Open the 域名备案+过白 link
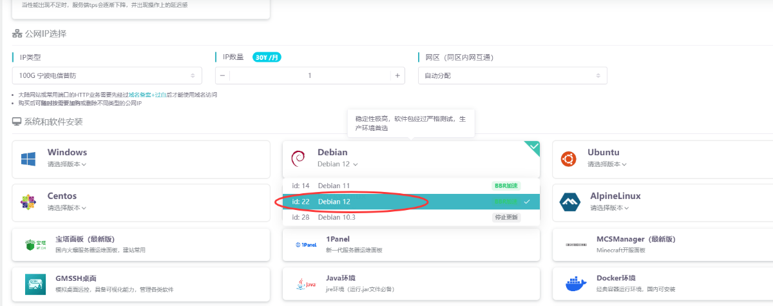Screen dimensions: 773x306 click(147, 95)
